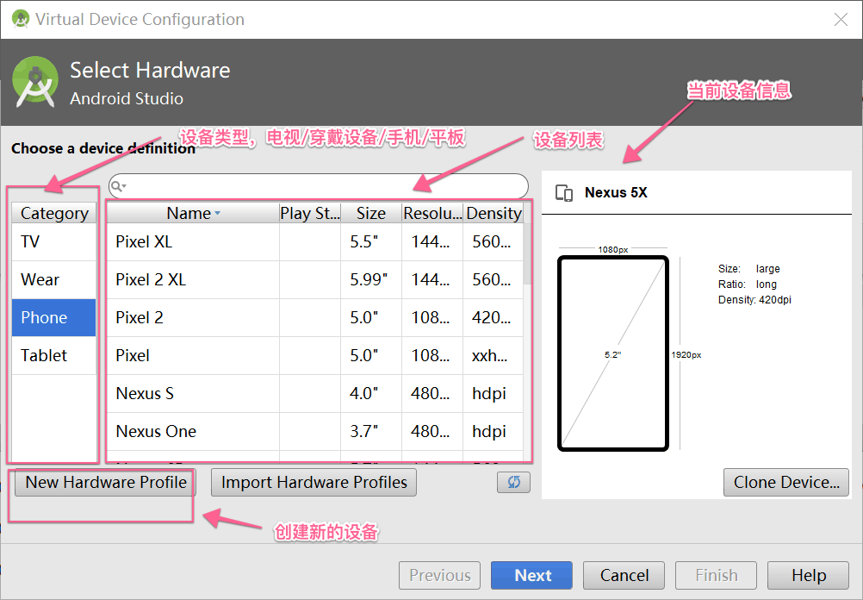
Task: Click Import Hardware Profiles button
Action: coord(314,483)
